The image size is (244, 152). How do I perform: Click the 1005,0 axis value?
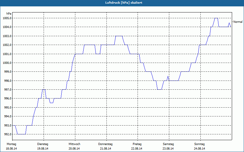(x=7, y=18)
